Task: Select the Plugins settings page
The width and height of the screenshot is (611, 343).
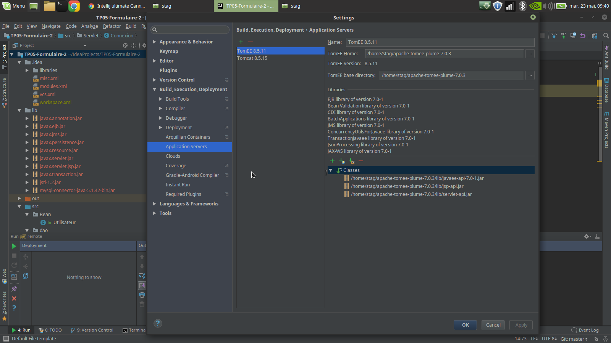Action: [168, 71]
